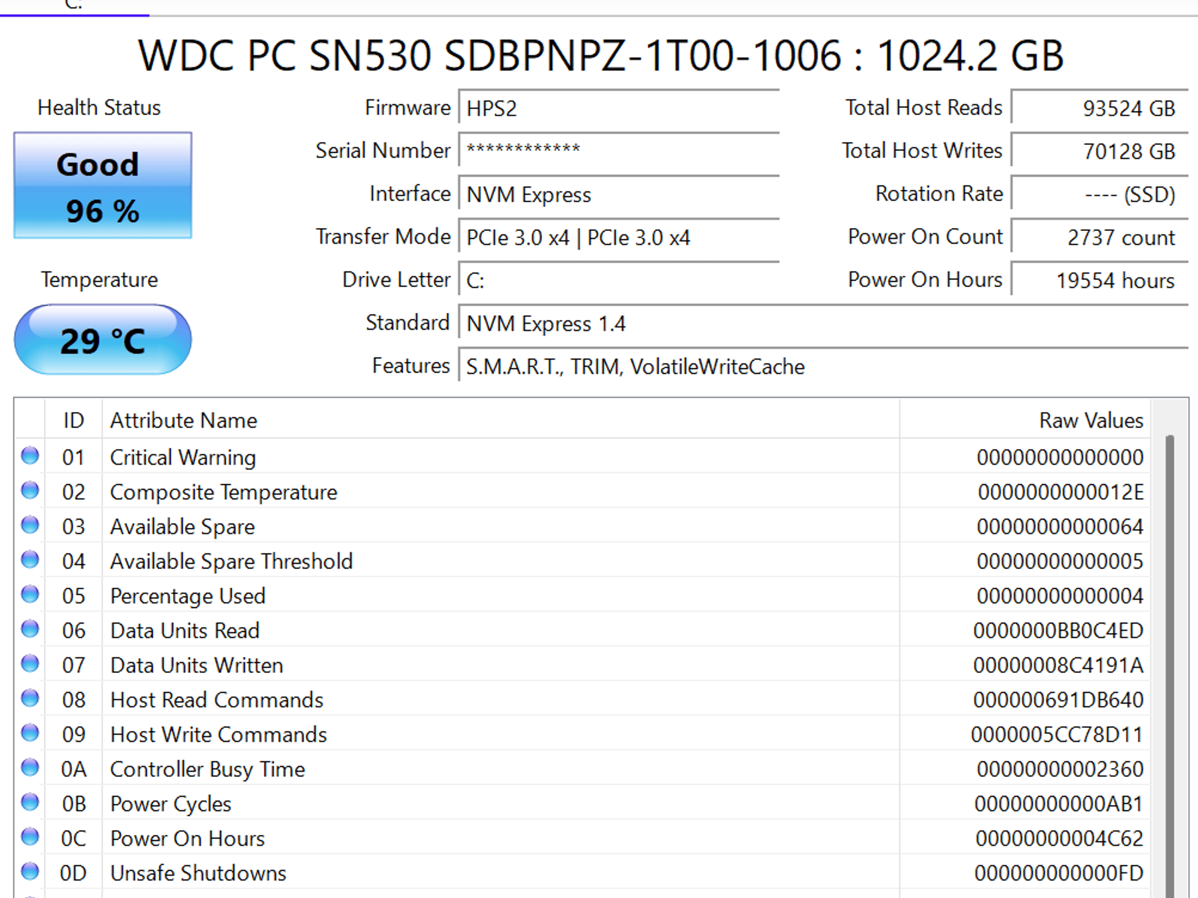Screen dimensions: 1198x898
Task: Click the attribute list vertical scrollbar
Action: pyautogui.click(x=1170, y=666)
